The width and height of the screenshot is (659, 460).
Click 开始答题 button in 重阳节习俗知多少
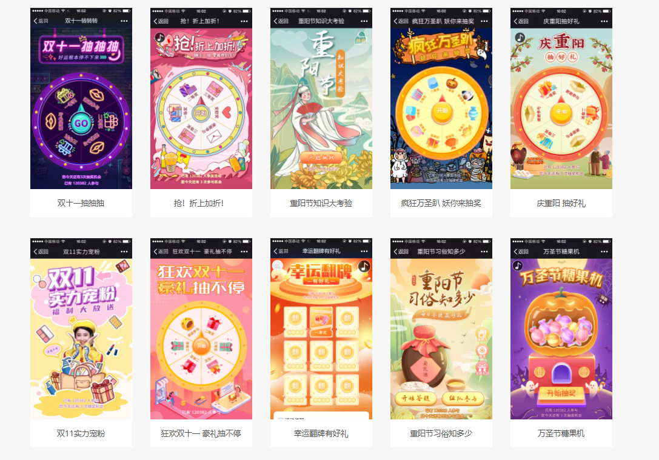(415, 398)
